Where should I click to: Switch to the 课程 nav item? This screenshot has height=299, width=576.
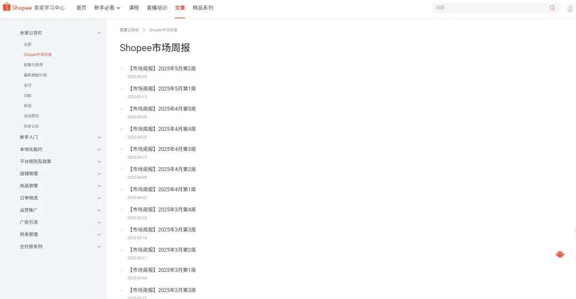coord(134,7)
